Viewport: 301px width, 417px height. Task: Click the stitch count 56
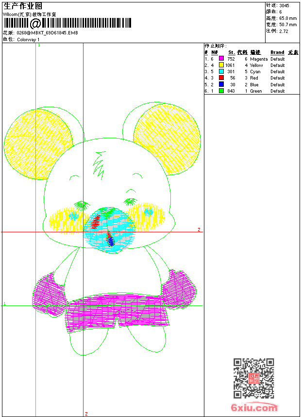coord(233,78)
